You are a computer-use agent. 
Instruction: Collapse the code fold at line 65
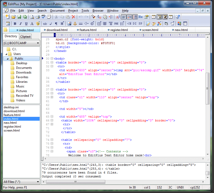point(52,117)
